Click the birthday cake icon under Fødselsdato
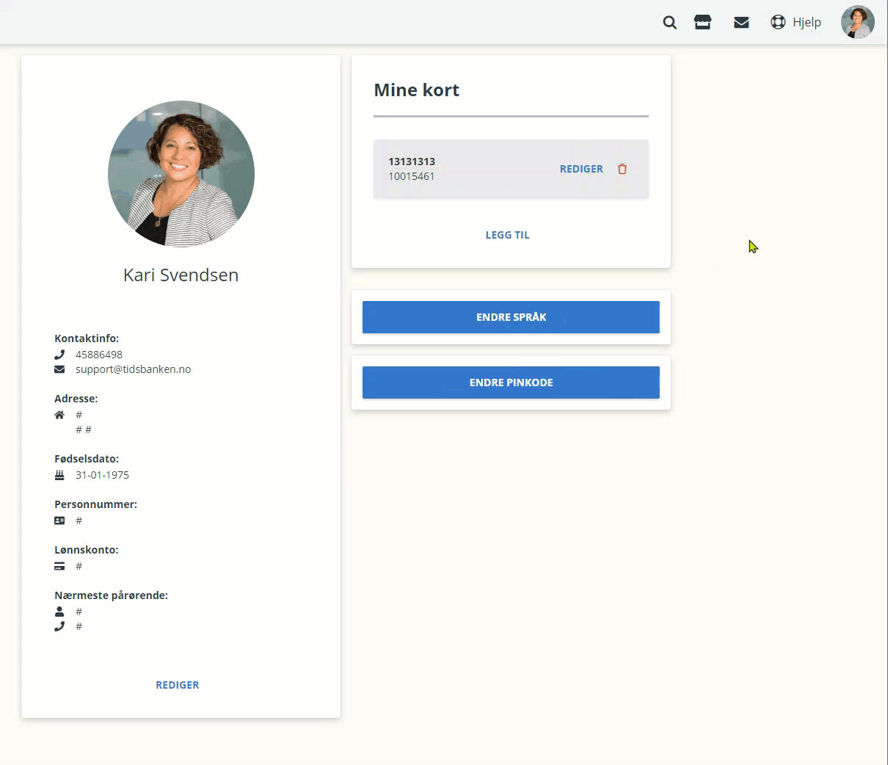Viewport: 888px width, 765px height. (59, 475)
